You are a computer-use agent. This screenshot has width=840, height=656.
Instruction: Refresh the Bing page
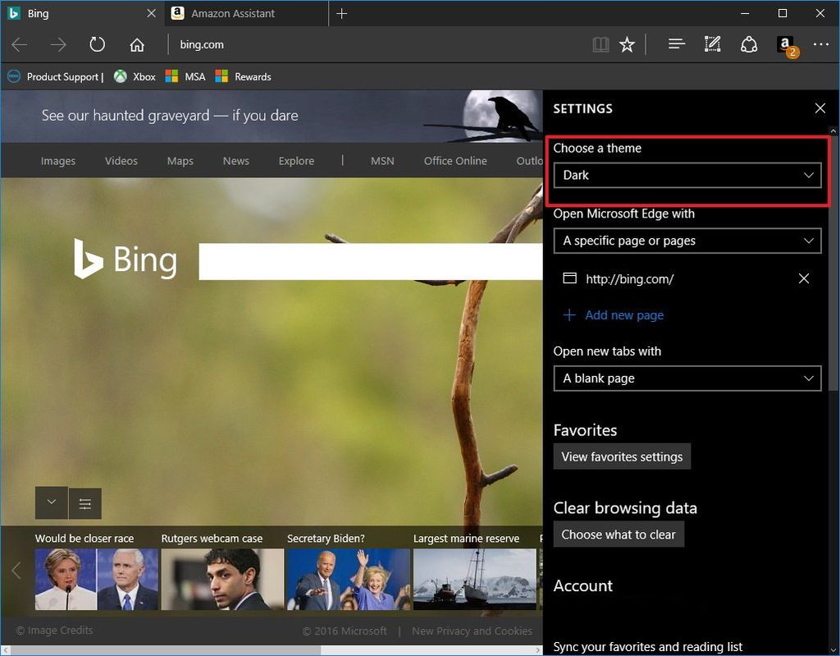click(98, 44)
